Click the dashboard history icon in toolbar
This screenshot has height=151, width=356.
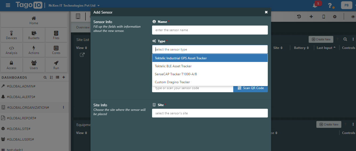click(299, 16)
